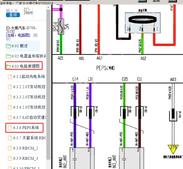Image resolution: width=183 pixels, height=169 pixels.
Task: Click the C10 pin label
Action: 90,79
